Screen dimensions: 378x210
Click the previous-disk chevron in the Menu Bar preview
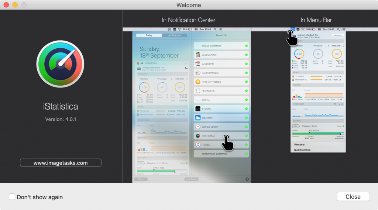328,45
